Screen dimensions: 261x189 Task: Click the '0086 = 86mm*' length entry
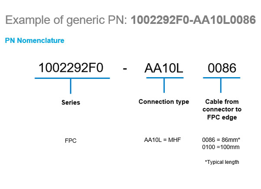pos(221,140)
